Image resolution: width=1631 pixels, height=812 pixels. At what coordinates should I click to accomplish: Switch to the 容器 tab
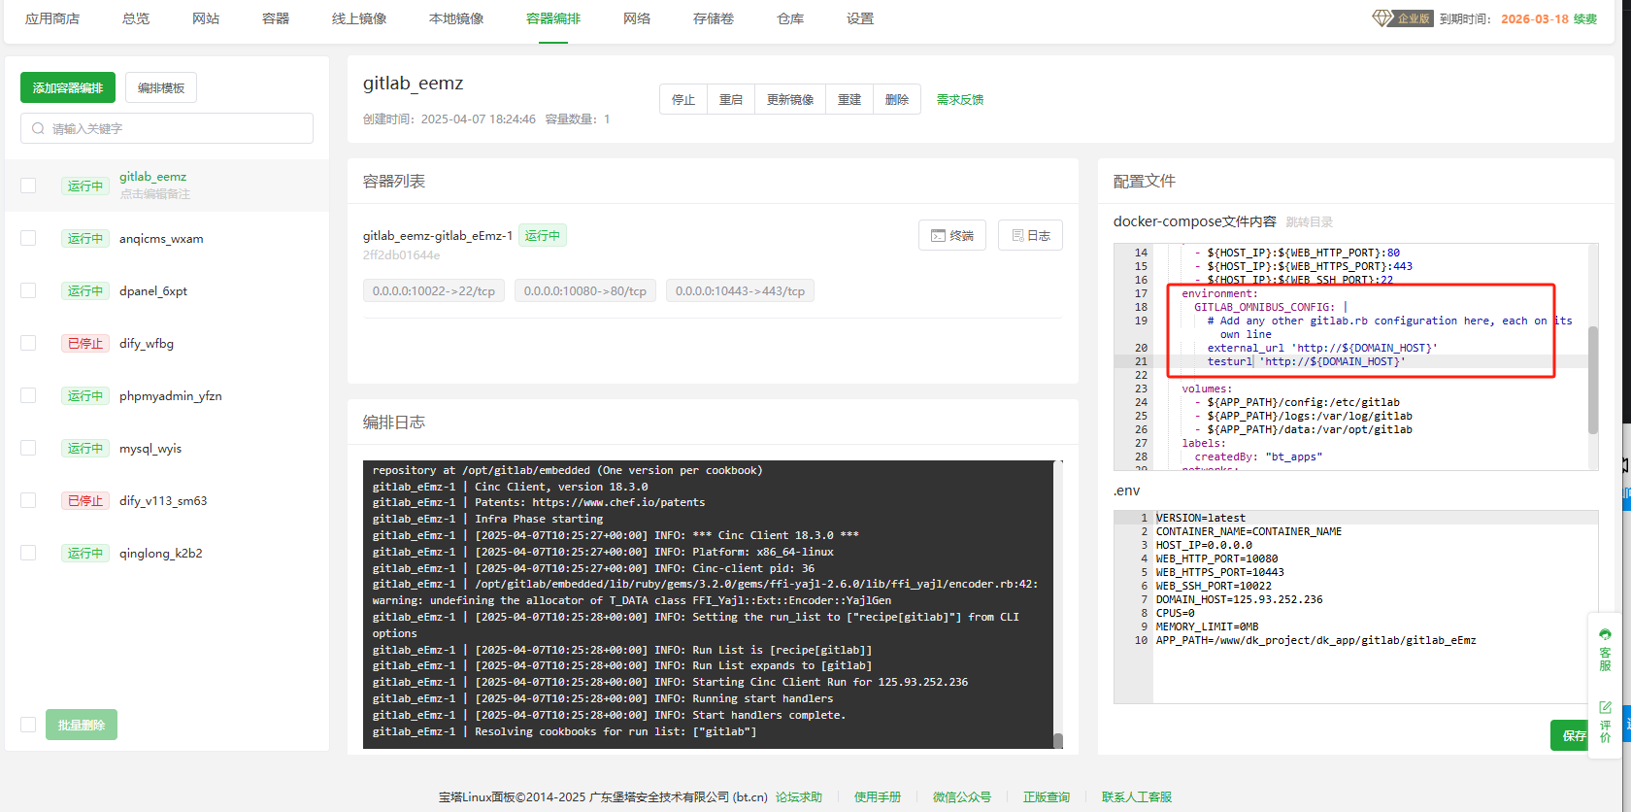(x=276, y=18)
